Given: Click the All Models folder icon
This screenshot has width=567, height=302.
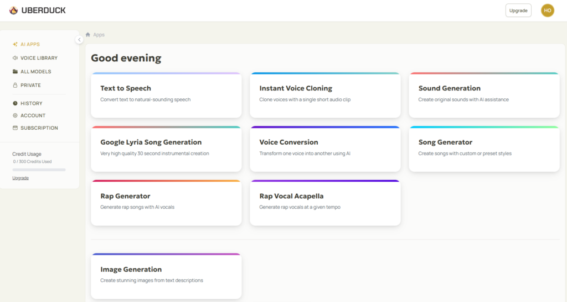Looking at the screenshot, I should [15, 72].
